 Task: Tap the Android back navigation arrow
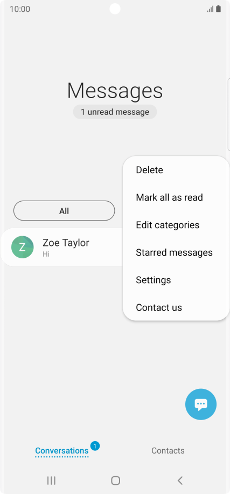[180, 481]
